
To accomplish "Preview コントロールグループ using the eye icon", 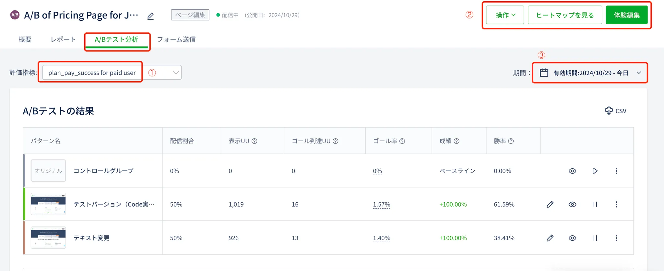I will (572, 171).
